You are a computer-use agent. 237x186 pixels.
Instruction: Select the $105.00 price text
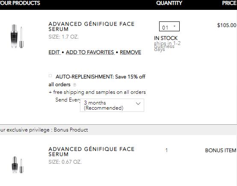[x=227, y=25]
